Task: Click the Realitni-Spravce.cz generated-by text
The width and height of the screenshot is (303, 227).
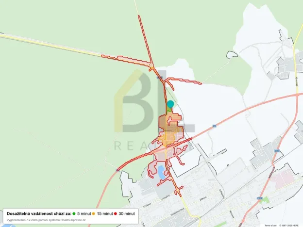Action: tap(46, 220)
